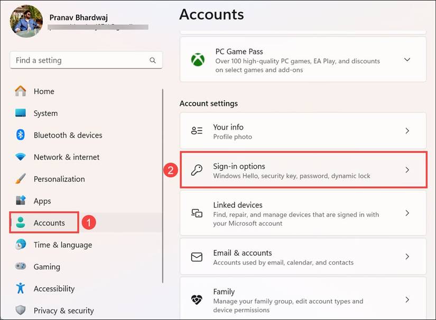The height and width of the screenshot is (320, 436).
Task: Click the Find a setting search box
Action: coord(86,60)
